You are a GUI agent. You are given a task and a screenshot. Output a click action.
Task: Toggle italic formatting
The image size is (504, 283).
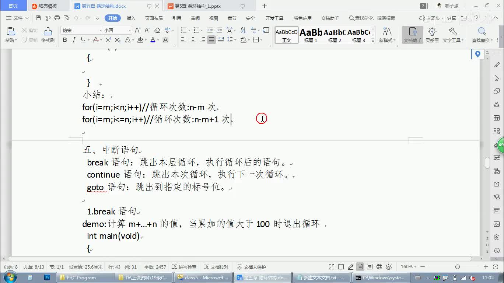[74, 40]
